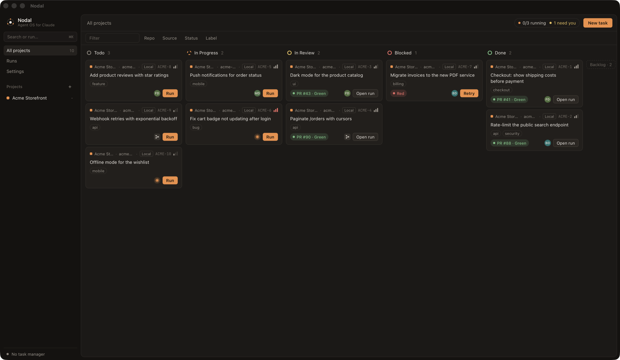Click the agent icon on ACME-9 card
The height and width of the screenshot is (360, 620).
pos(157,137)
